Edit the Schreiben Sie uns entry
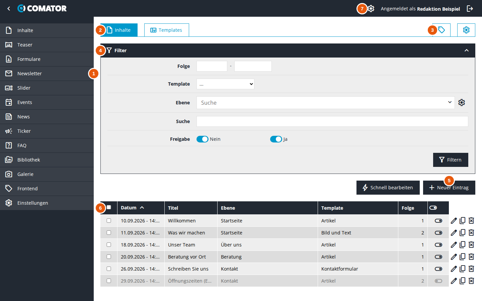Image resolution: width=482 pixels, height=301 pixels. tap(454, 269)
